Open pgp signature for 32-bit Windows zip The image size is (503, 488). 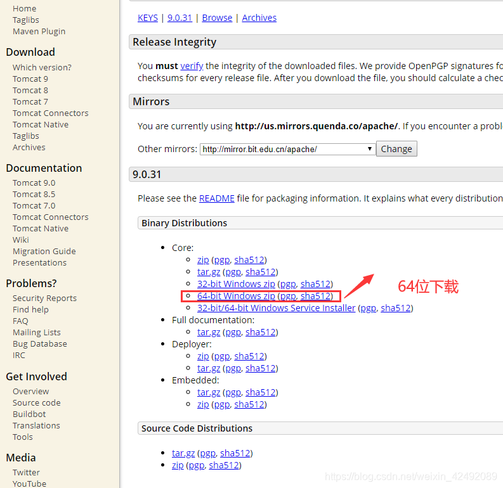(288, 284)
